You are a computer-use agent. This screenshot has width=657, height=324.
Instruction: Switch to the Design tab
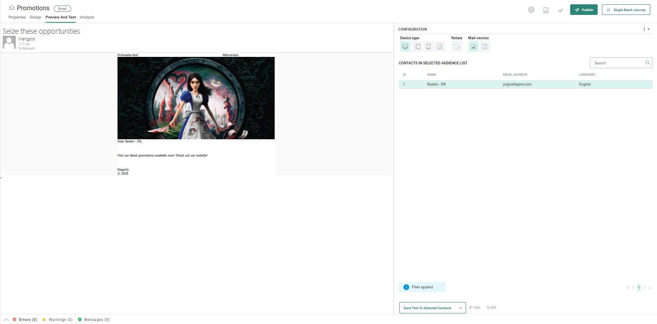pos(35,17)
